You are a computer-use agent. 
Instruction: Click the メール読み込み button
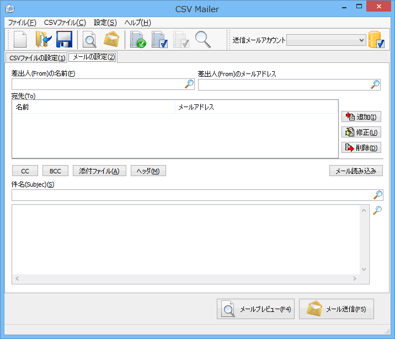[x=356, y=171]
